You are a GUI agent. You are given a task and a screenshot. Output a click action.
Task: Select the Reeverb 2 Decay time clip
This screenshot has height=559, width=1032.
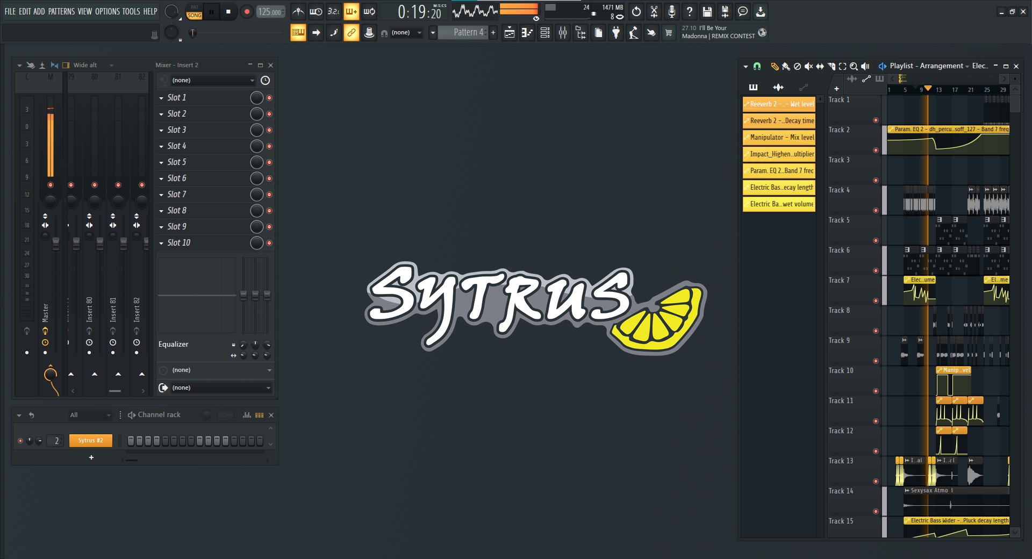pos(779,121)
